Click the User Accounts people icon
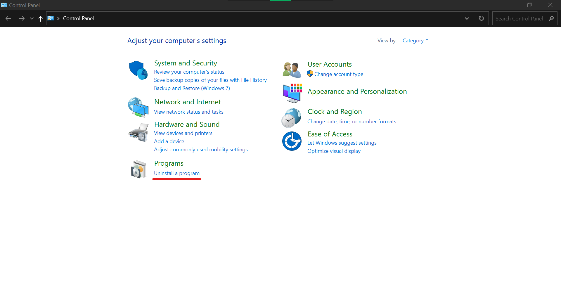The height and width of the screenshot is (298, 561). tap(292, 70)
